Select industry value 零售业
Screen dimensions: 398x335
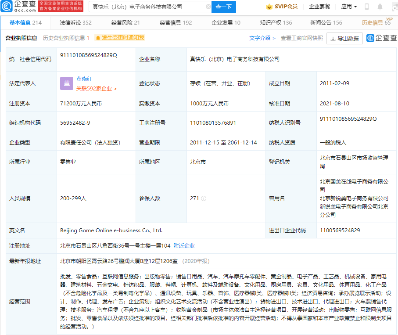pos(68,162)
